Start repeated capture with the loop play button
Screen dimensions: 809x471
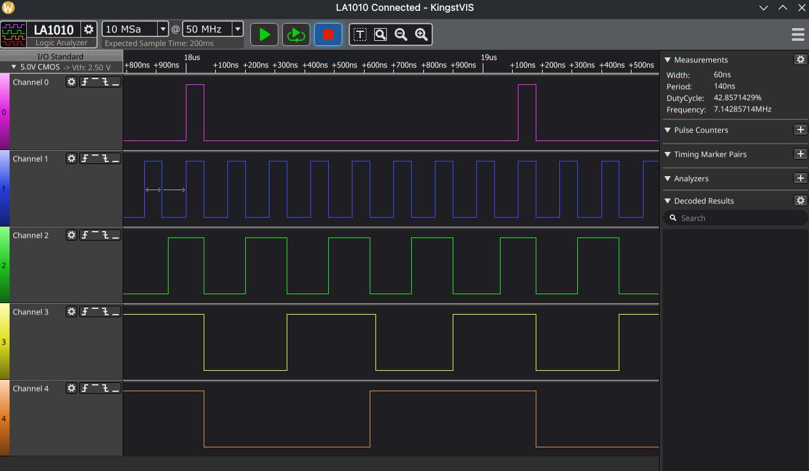296,34
